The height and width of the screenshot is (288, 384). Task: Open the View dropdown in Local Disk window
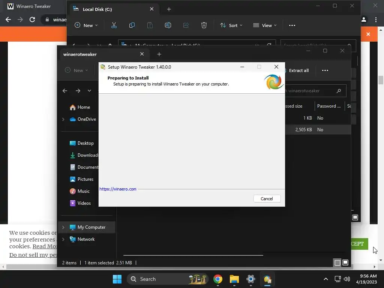(265, 25)
